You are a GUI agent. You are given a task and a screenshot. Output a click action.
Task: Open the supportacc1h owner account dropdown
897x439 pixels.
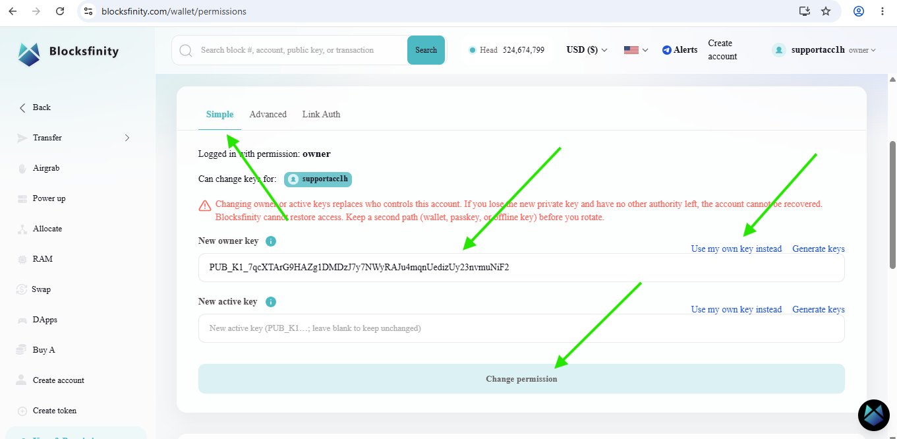click(x=824, y=50)
